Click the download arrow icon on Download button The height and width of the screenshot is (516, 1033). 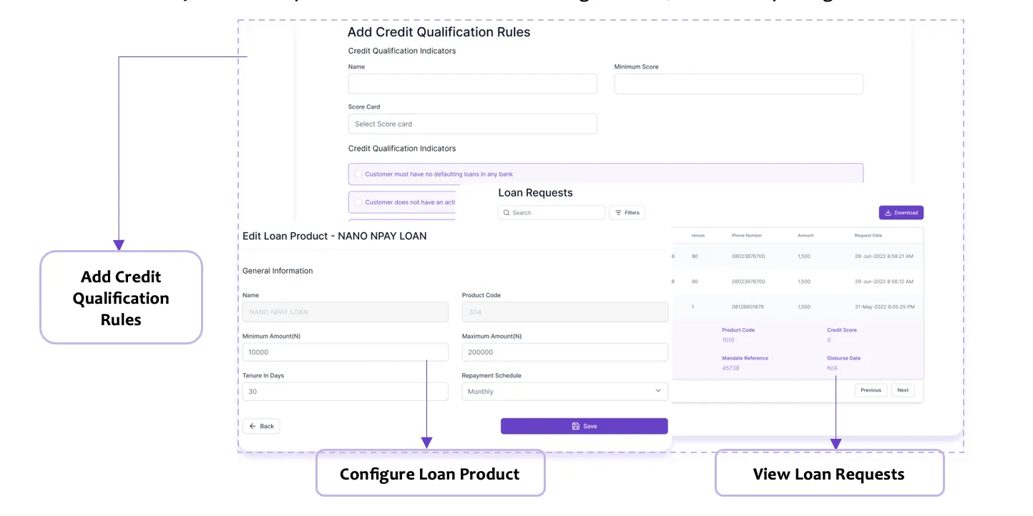point(888,212)
